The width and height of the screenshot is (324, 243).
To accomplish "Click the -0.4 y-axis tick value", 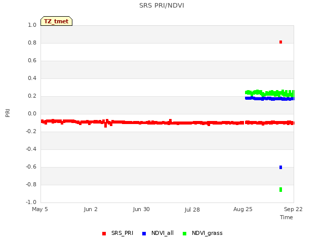I will pos(31,149).
